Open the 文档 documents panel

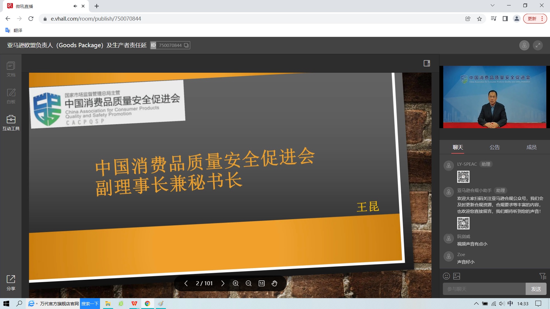coord(11,69)
